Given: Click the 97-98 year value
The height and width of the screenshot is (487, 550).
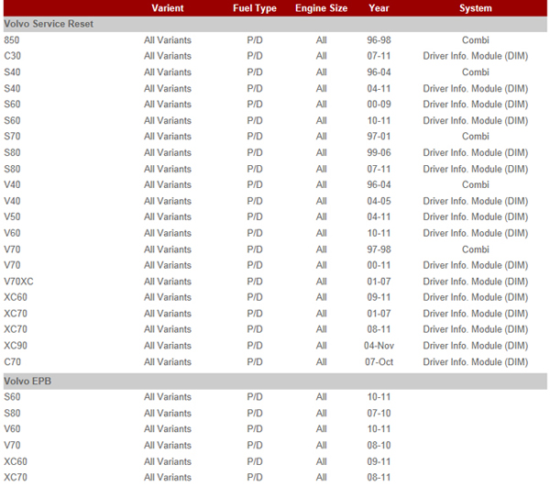Looking at the screenshot, I should [x=379, y=249].
